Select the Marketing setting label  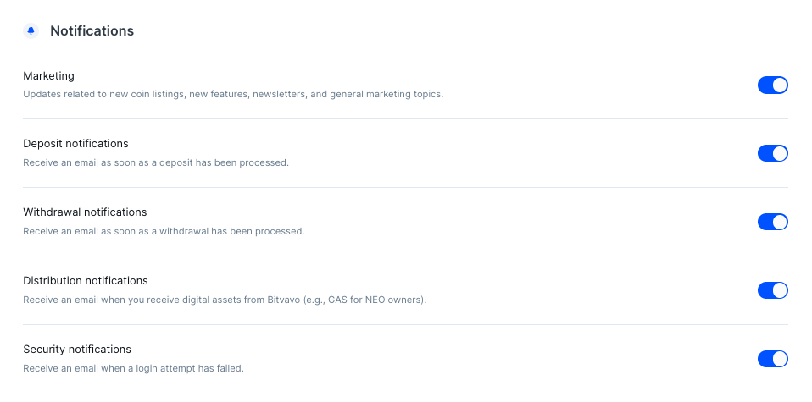click(x=48, y=76)
